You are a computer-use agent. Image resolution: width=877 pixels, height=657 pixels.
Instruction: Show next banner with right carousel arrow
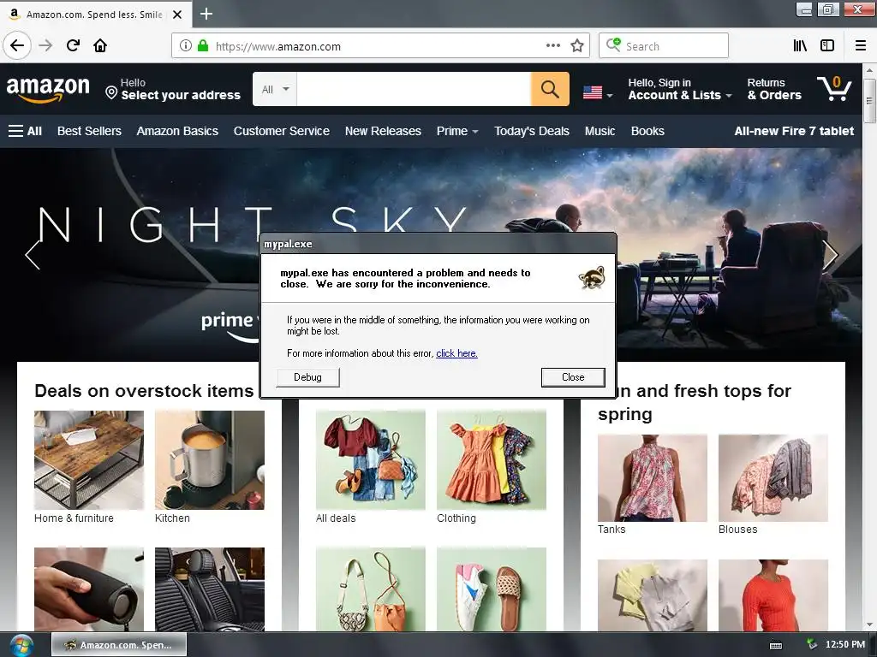coord(830,255)
